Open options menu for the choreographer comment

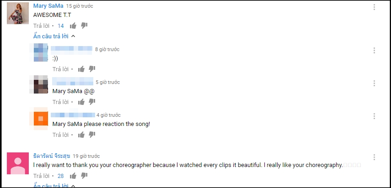tap(374, 157)
